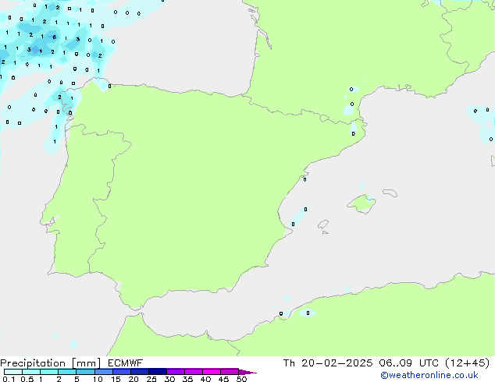Click the '(12+45)' forecast offset text
Screen dimensions: 495x382
point(467,363)
